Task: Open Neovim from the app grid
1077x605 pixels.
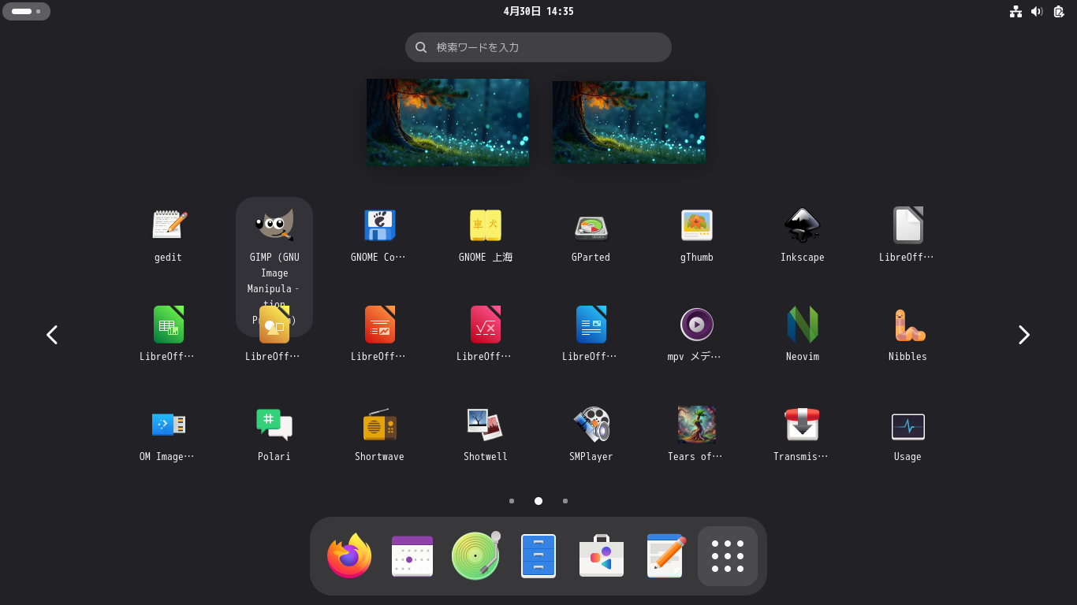Action: 802,325
